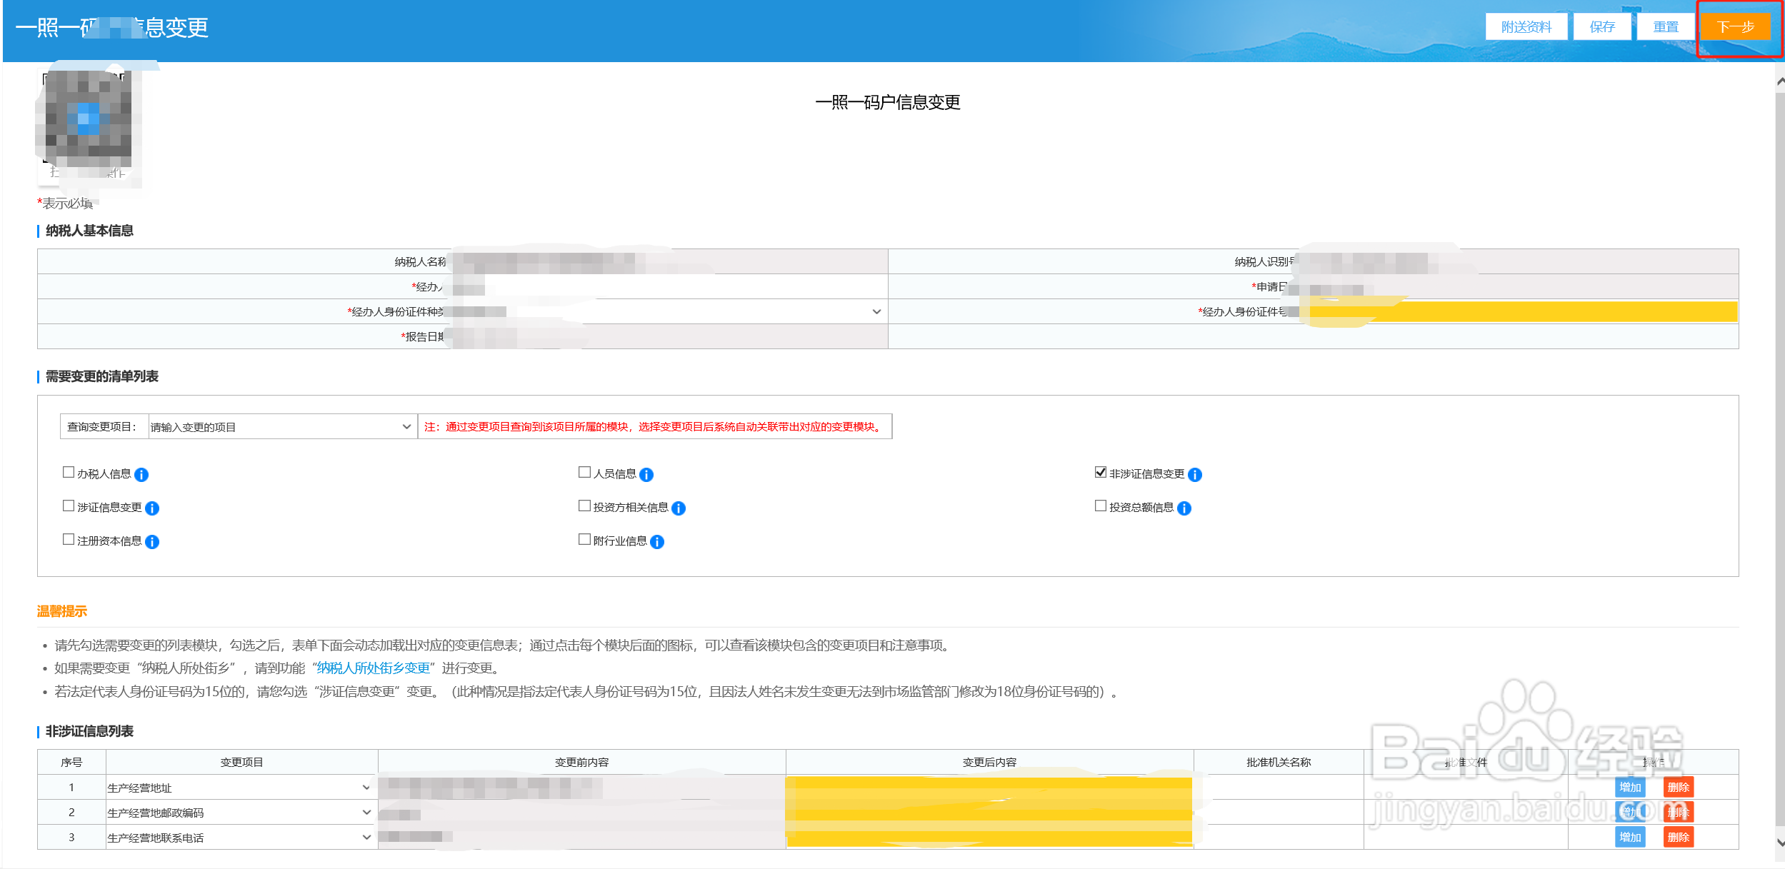View info icon for 注册资本信息
The height and width of the screenshot is (869, 1785).
coord(152,542)
